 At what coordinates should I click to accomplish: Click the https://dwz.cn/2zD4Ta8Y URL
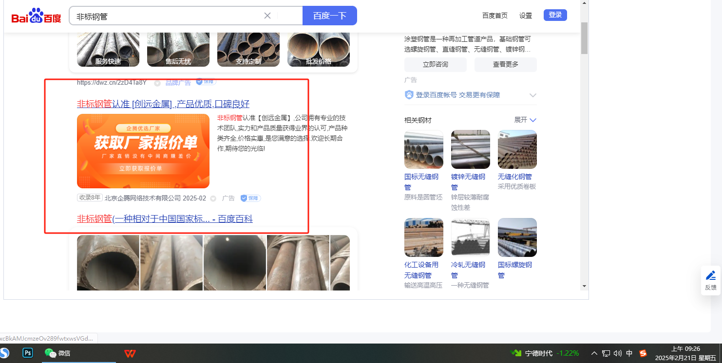[x=112, y=83]
